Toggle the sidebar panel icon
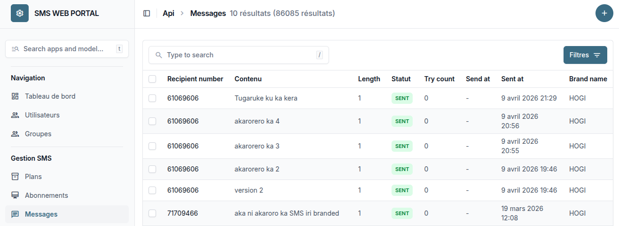This screenshot has height=226, width=619. coord(147,14)
